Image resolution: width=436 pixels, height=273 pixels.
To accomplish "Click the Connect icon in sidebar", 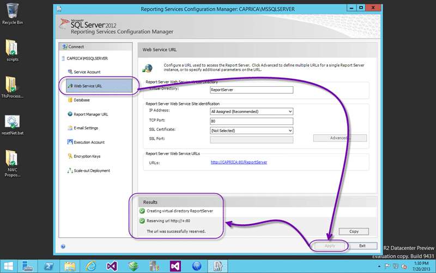I will pyautogui.click(x=65, y=47).
